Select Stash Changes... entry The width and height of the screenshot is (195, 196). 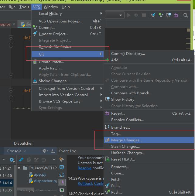(x=149, y=146)
